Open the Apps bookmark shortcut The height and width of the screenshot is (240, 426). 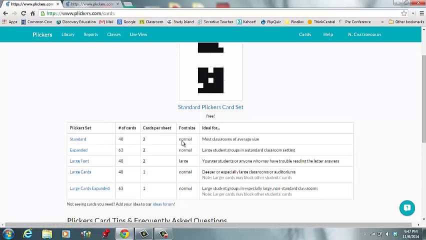pos(10,21)
